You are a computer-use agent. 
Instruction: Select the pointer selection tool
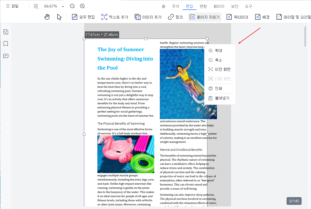click(x=59, y=17)
